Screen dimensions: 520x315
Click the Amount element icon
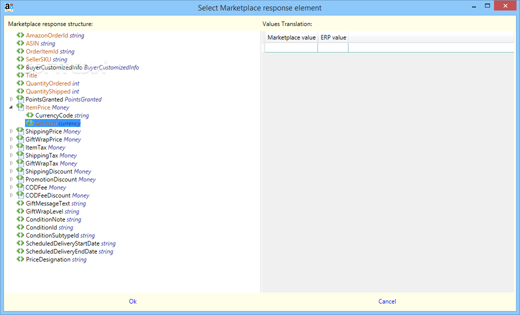pos(30,123)
